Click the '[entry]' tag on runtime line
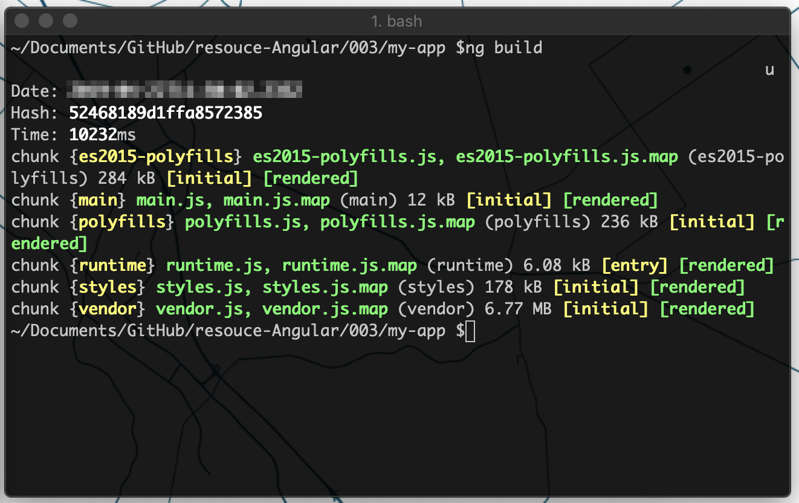 [635, 265]
